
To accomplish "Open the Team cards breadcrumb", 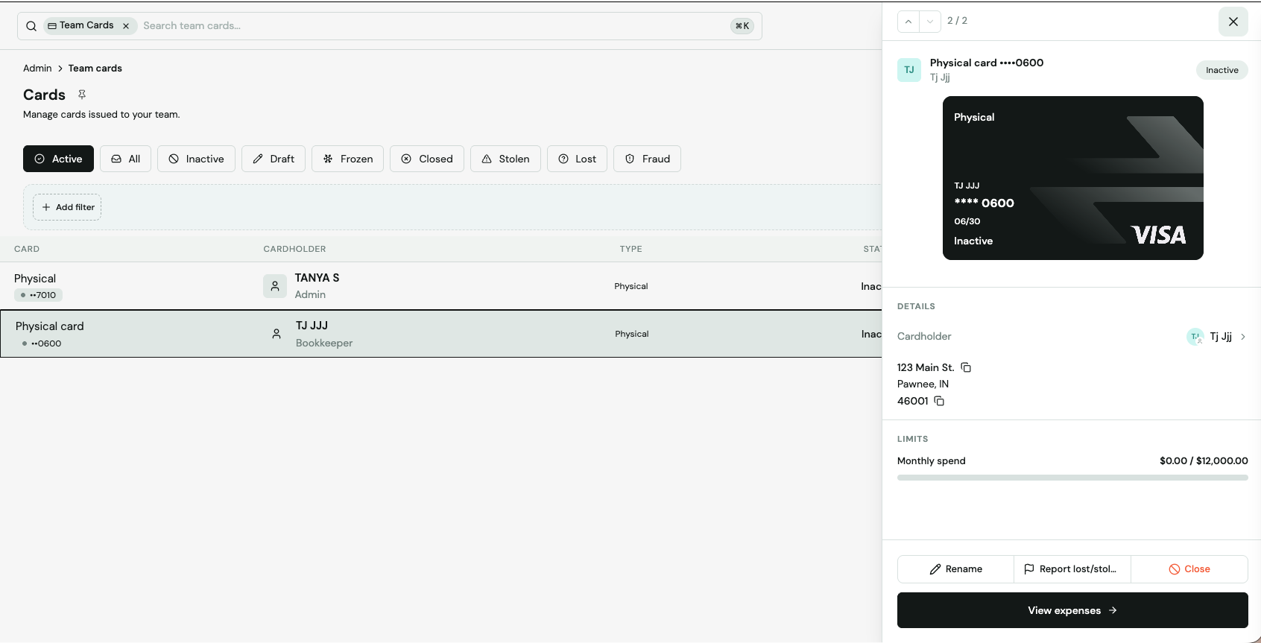I will tap(95, 68).
